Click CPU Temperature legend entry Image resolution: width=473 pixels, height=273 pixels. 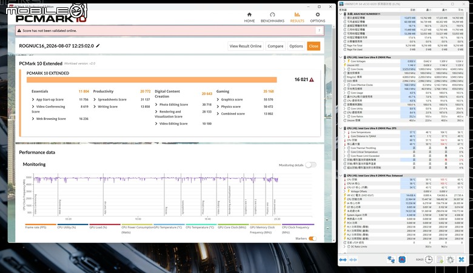click(200, 228)
